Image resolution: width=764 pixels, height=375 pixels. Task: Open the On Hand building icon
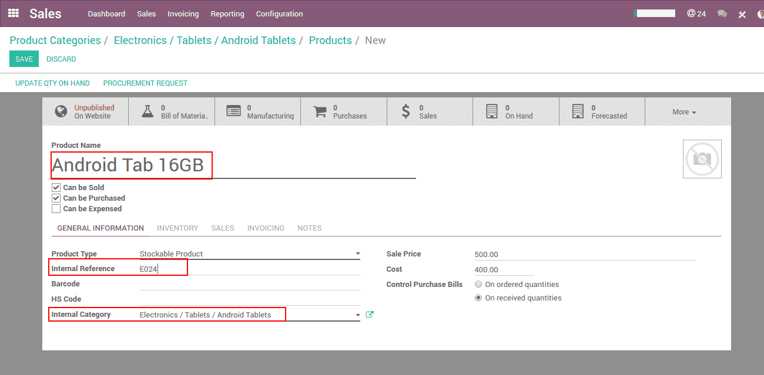coord(492,112)
